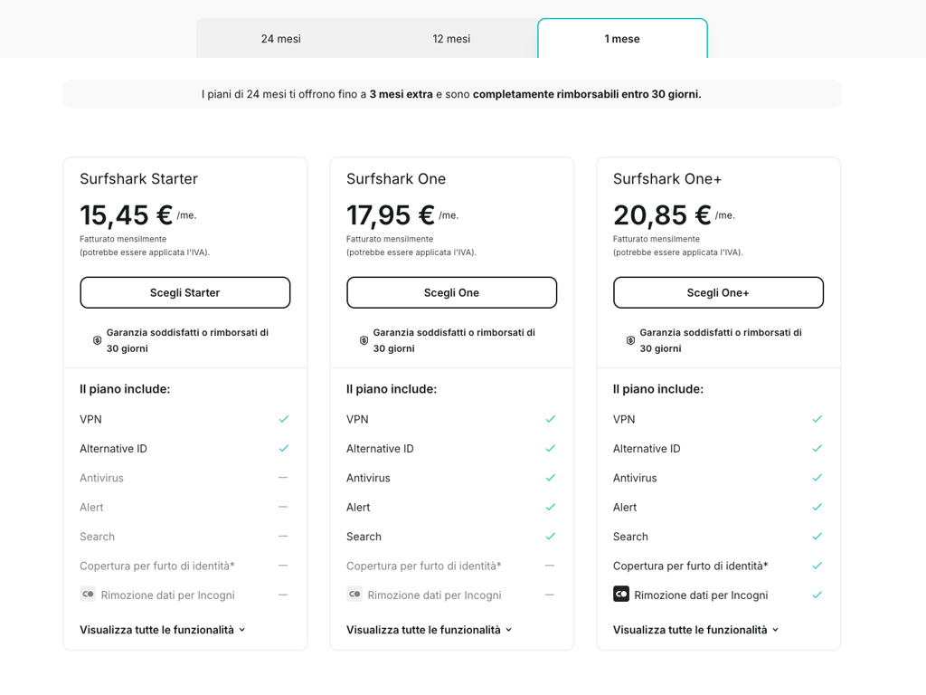Click the Surfshark One plan title
Viewport: 926px width, 695px height.
pos(396,179)
